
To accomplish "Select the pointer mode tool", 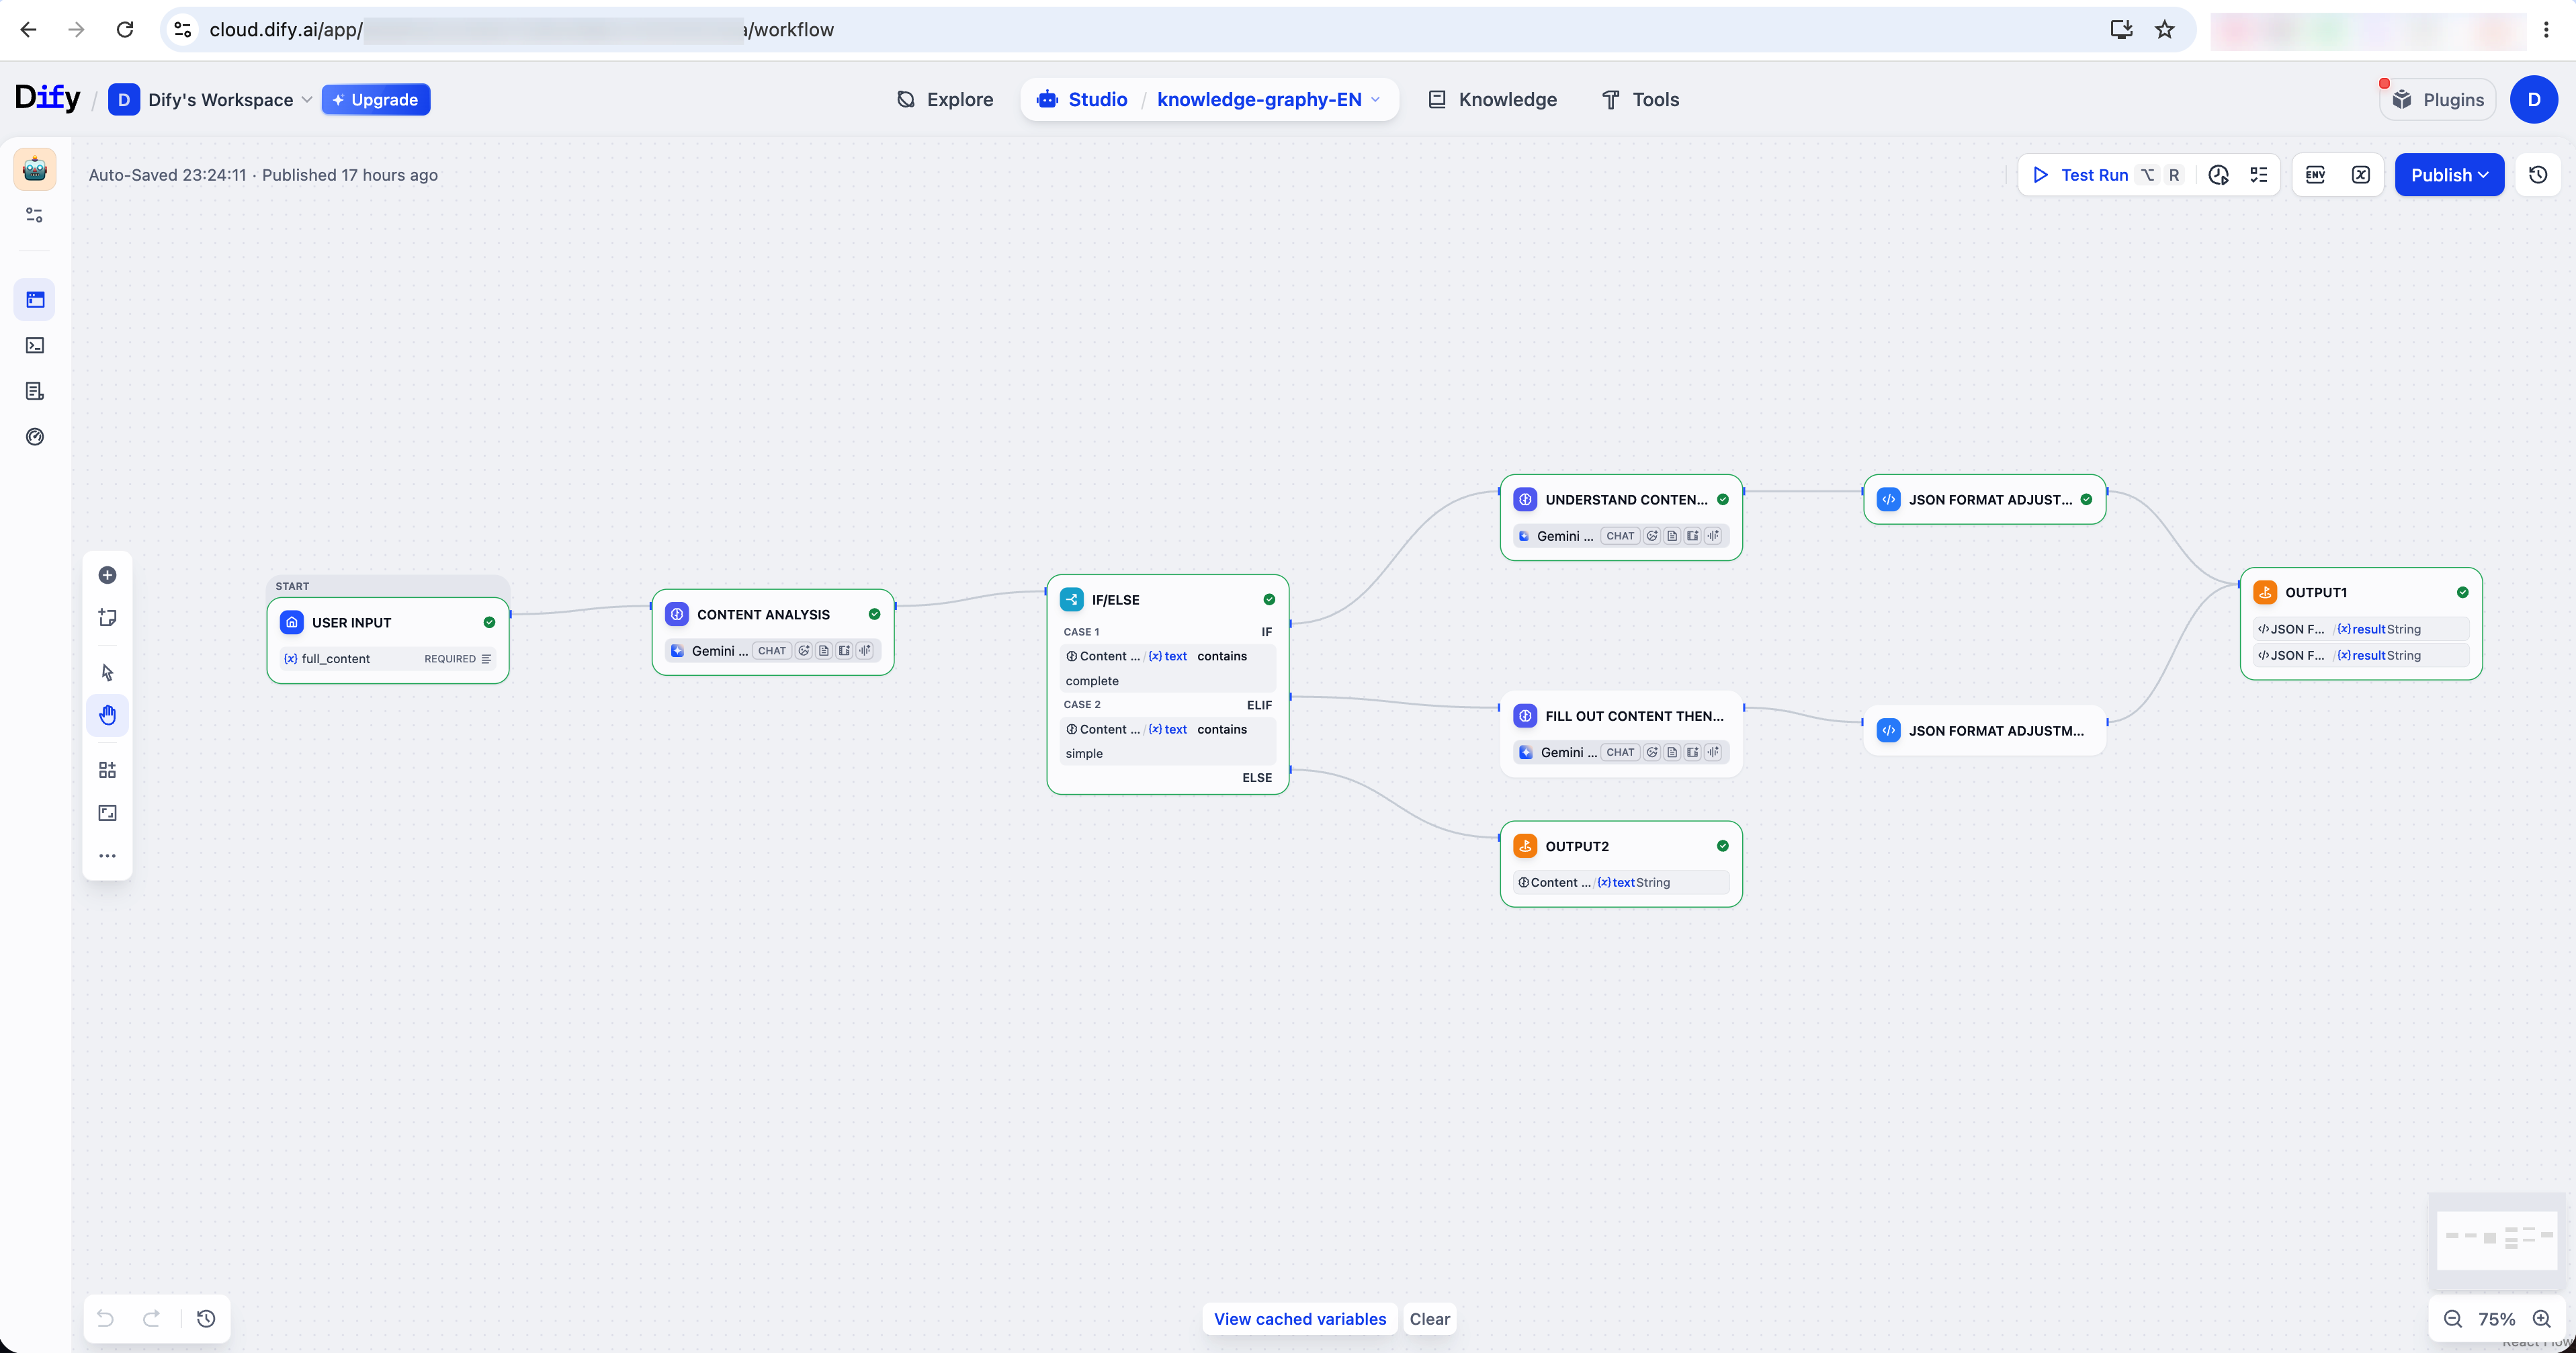I will 107,672.
